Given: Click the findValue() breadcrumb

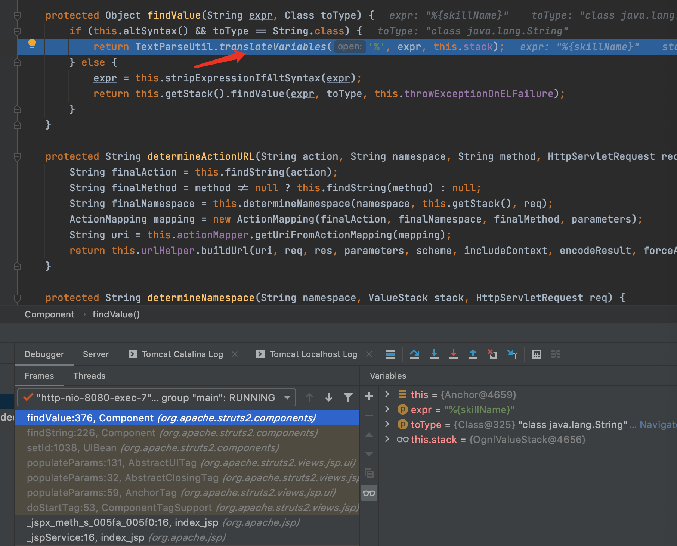Looking at the screenshot, I should (116, 314).
